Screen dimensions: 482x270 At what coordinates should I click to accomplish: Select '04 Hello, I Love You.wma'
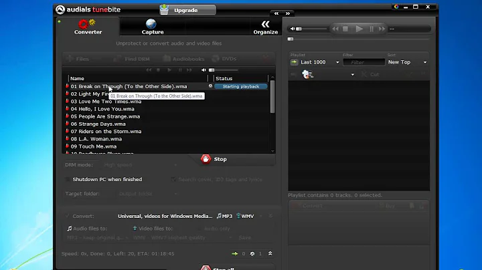pyautogui.click(x=102, y=109)
